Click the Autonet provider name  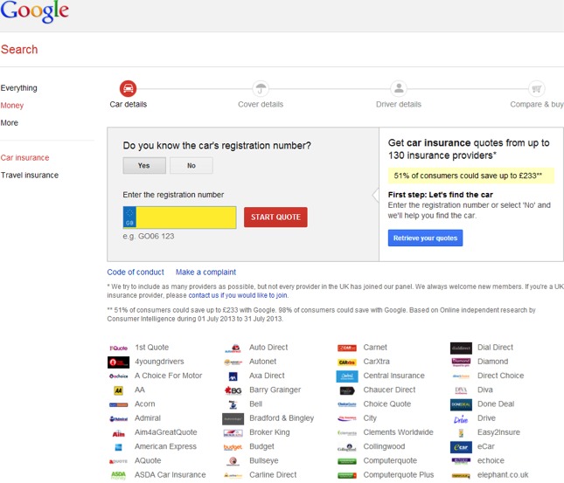(263, 362)
